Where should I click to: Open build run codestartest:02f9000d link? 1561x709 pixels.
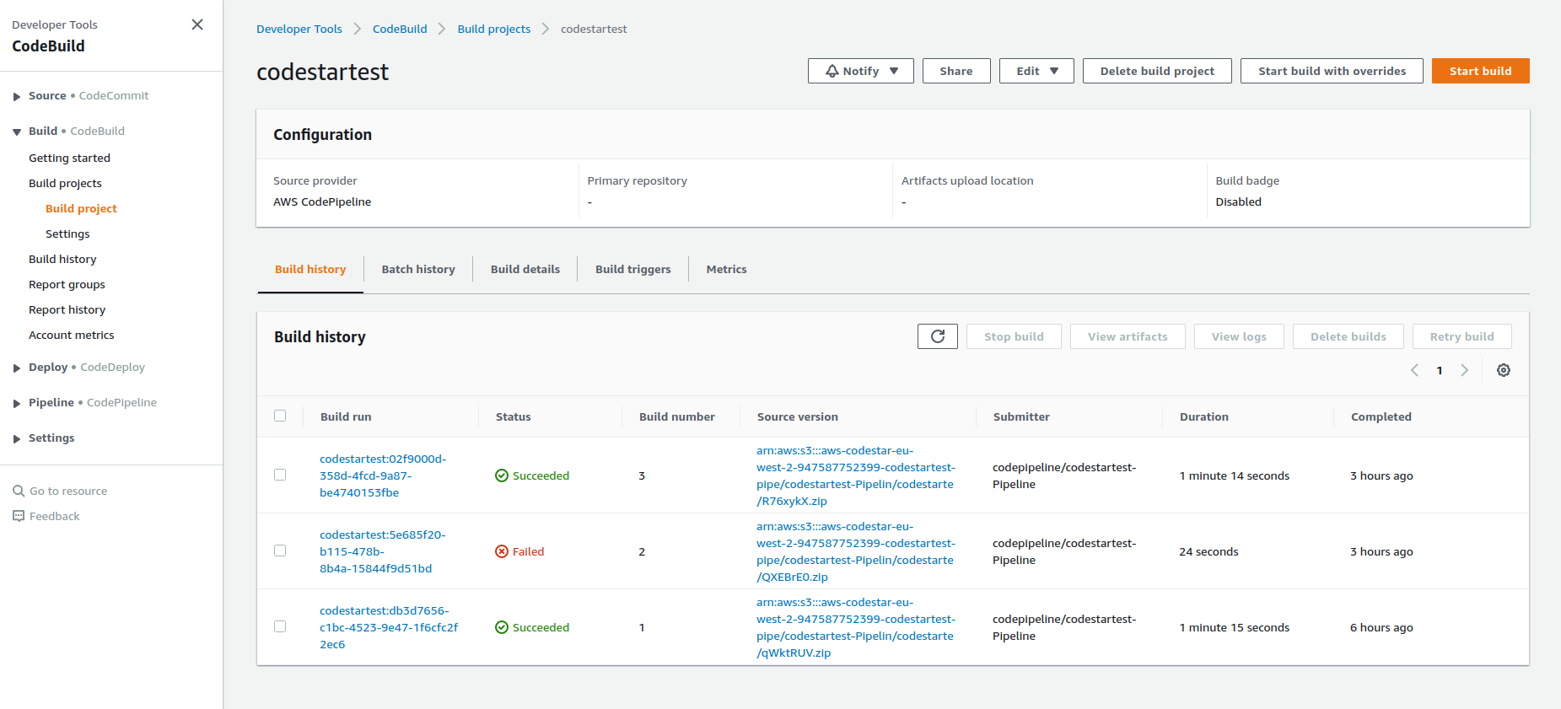coord(383,475)
